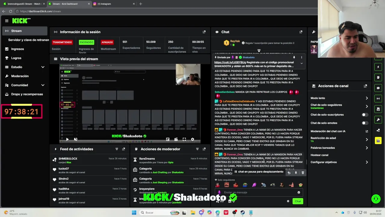Viewport: 385px width, 217px height.
Task: Open the support headset button
Action: pyautogui.click(x=376, y=199)
